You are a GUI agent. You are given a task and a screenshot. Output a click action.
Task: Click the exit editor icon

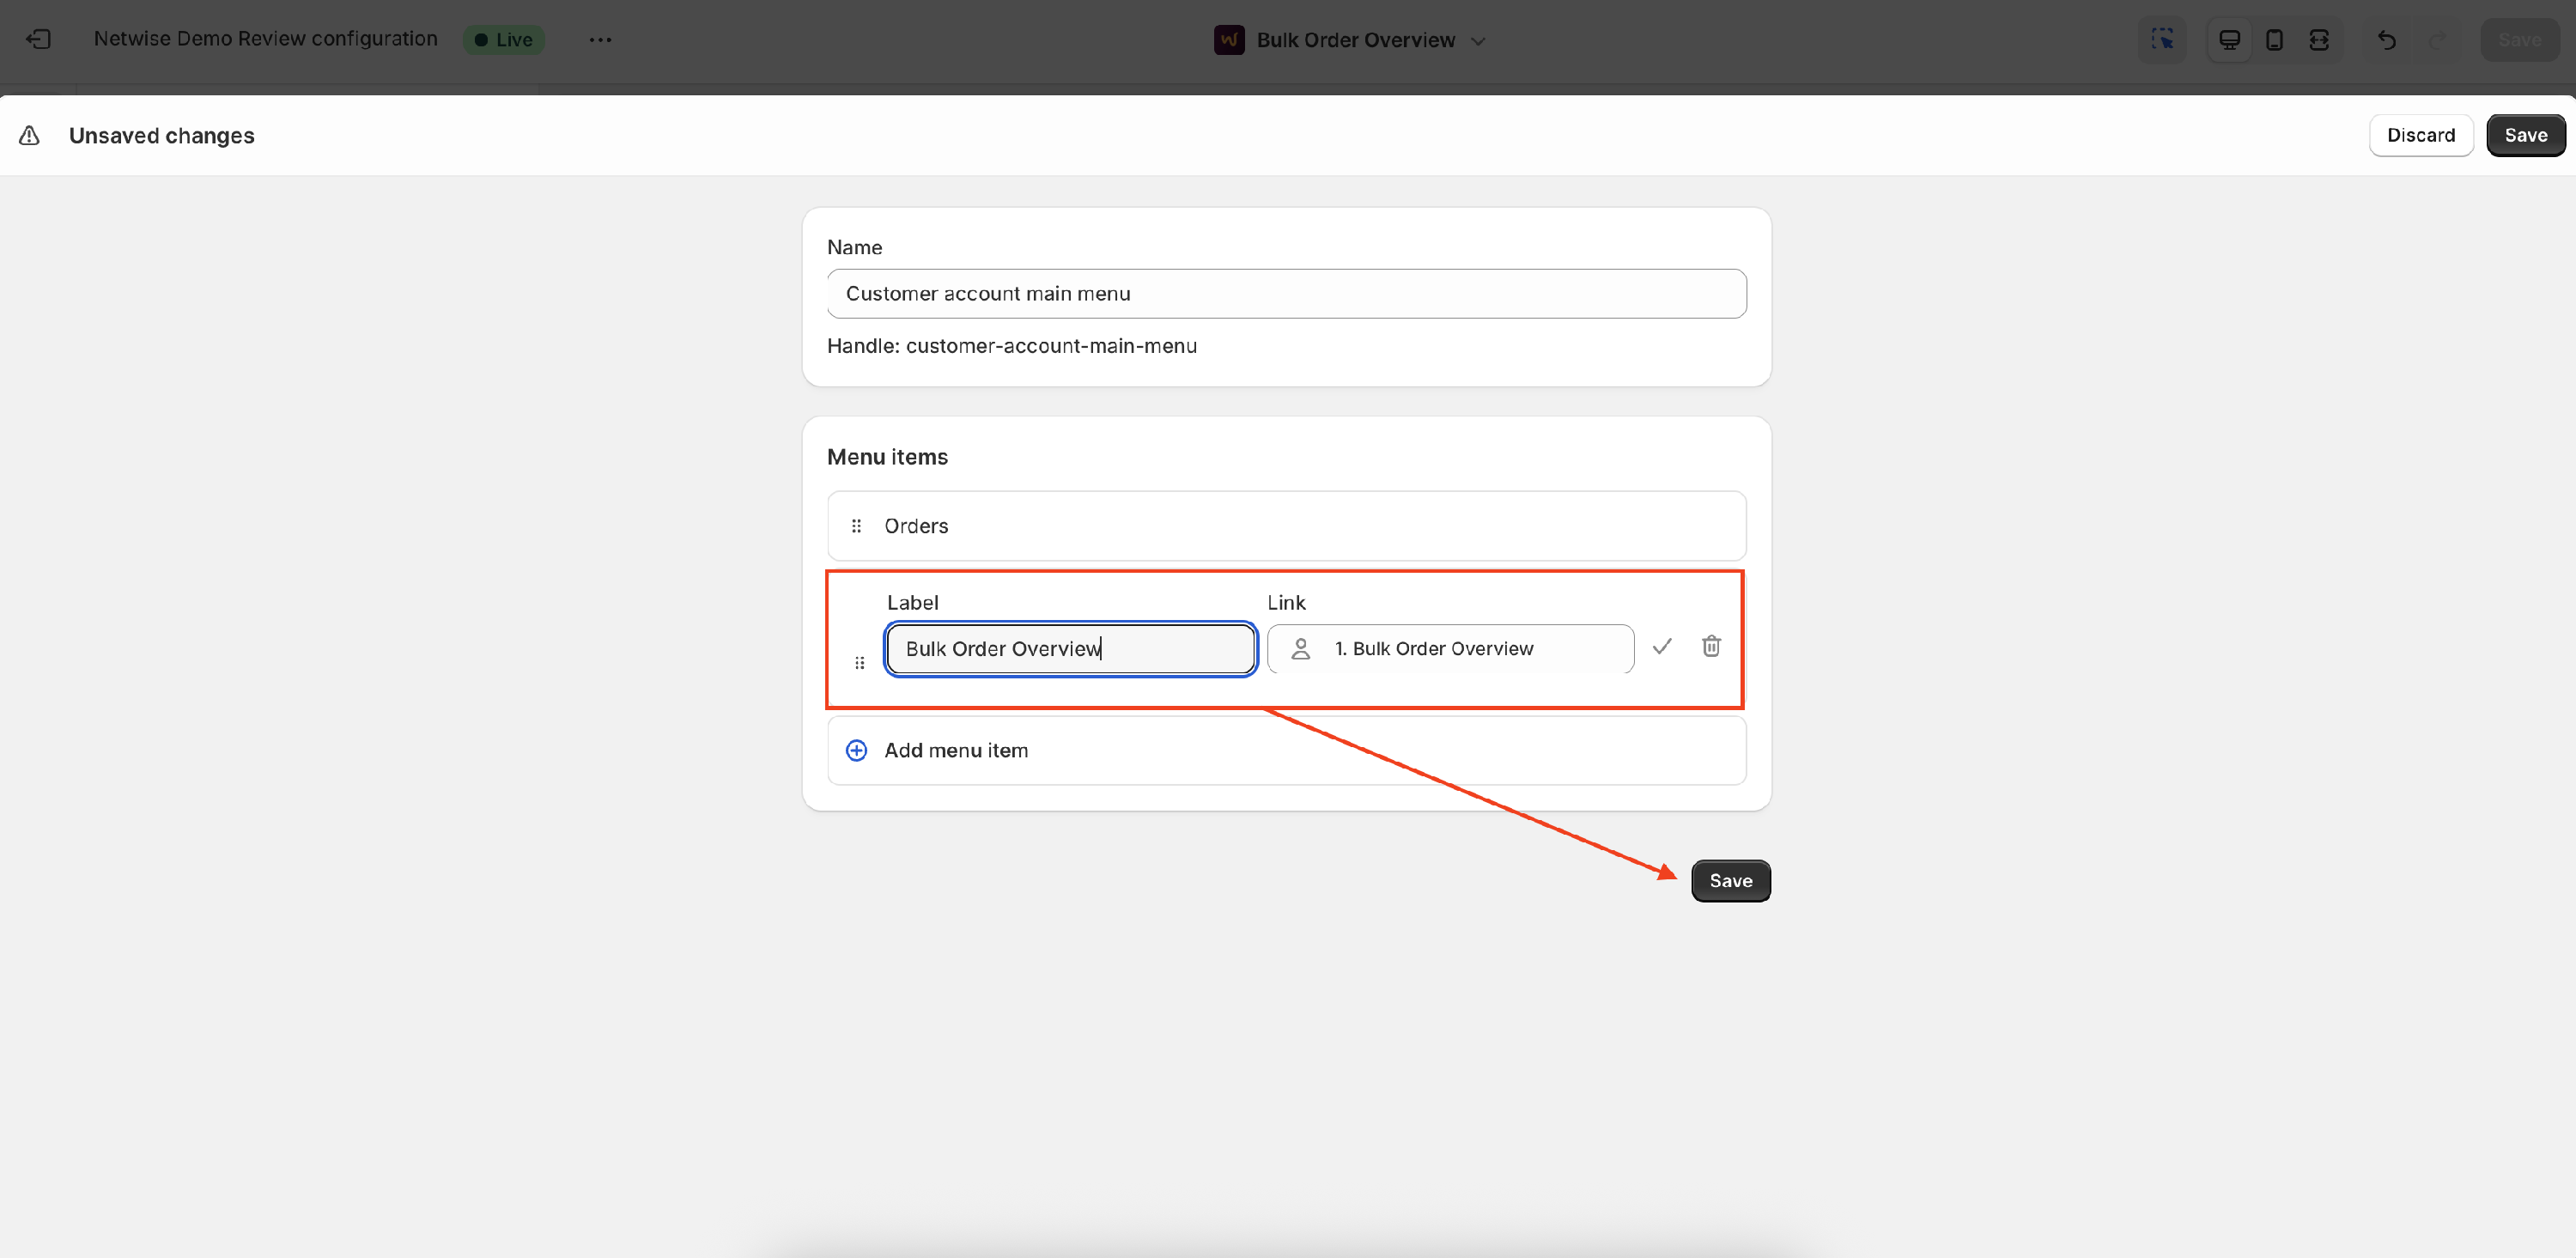pyautogui.click(x=38, y=40)
